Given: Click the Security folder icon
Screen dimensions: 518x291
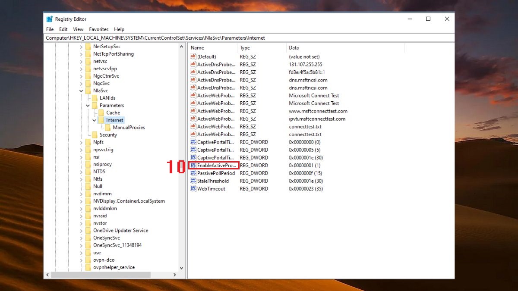Looking at the screenshot, I should point(95,135).
